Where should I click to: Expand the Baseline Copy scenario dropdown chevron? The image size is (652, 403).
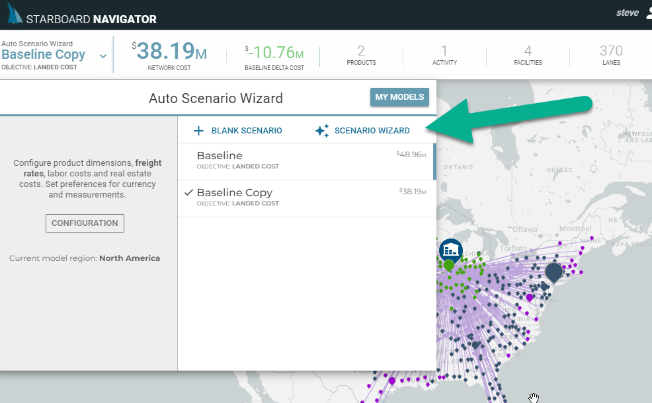pyautogui.click(x=103, y=56)
